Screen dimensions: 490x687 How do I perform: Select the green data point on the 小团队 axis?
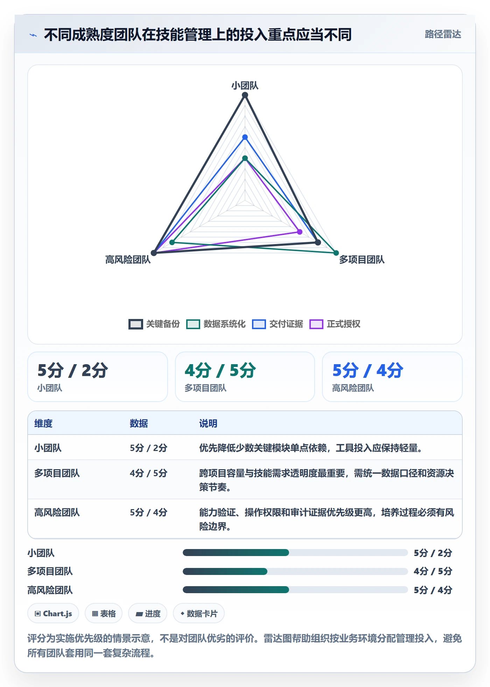[x=245, y=158]
